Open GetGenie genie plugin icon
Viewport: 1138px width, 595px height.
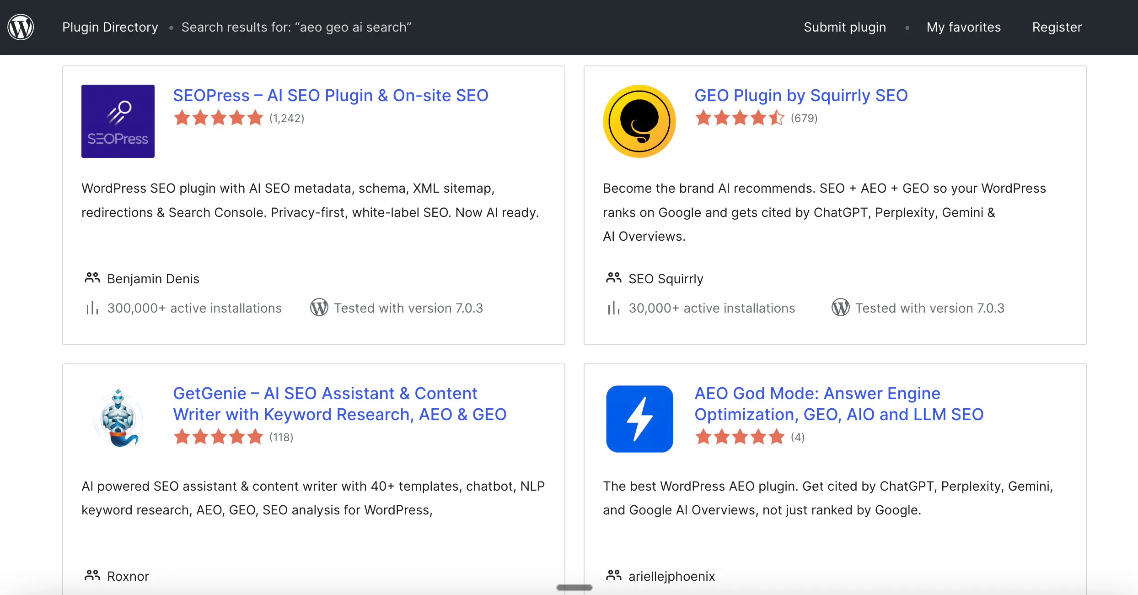[118, 419]
